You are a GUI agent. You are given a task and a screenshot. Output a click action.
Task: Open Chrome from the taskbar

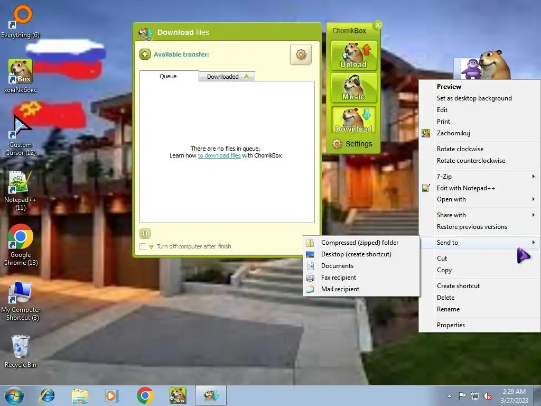[x=145, y=395]
